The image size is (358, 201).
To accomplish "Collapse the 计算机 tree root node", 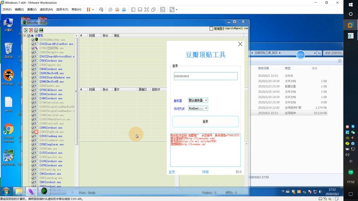I will (x=25, y=36).
